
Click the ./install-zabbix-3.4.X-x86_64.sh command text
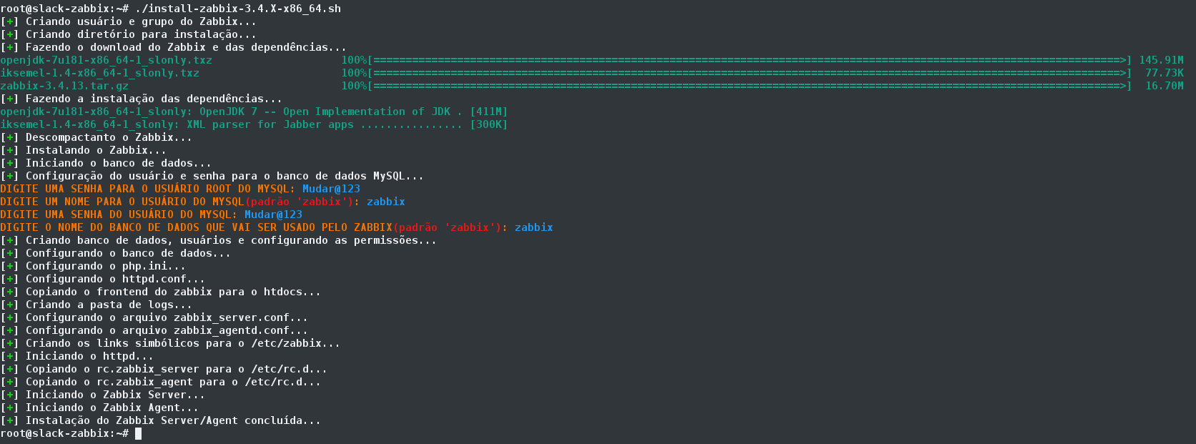237,9
